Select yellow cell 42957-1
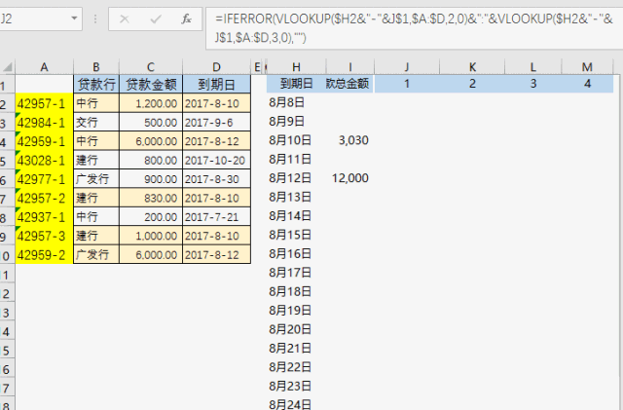This screenshot has width=623, height=410. coord(45,103)
